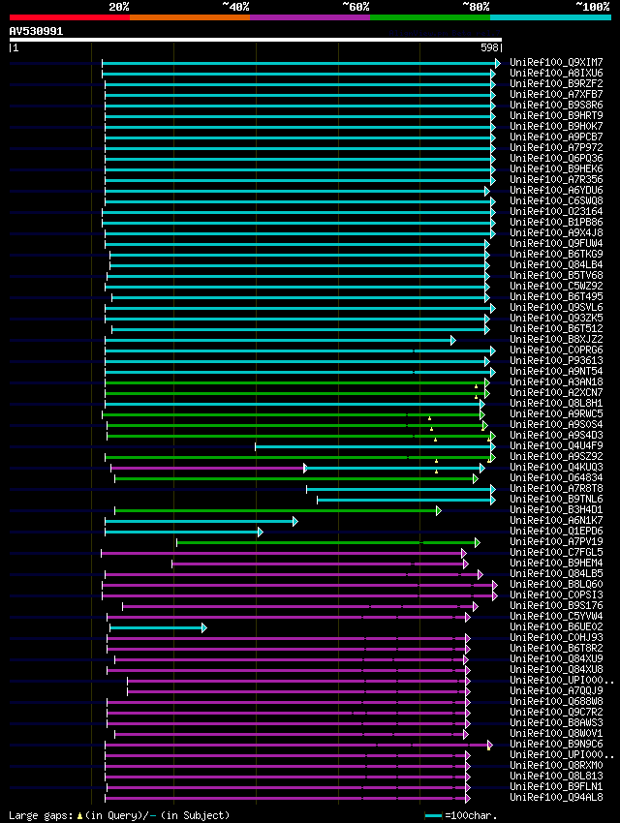Click hit label UniRef100_Q84LB4

tap(556, 264)
